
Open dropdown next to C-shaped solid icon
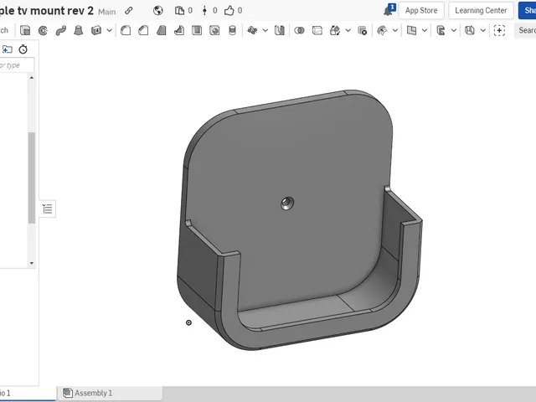point(454,30)
